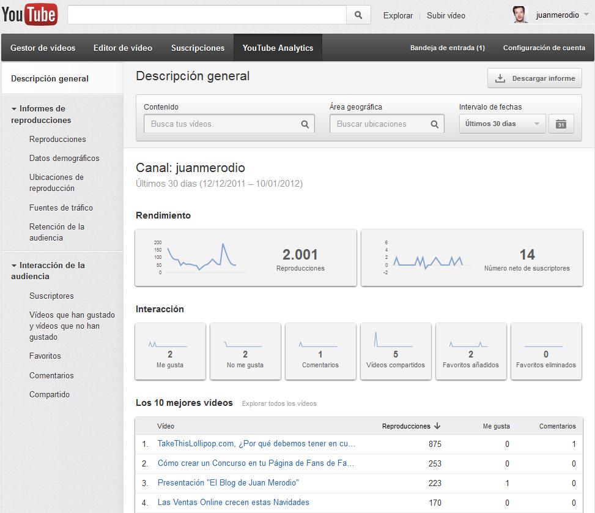595x513 pixels.
Task: Click the Número neto de suscriptores card
Action: click(x=472, y=258)
